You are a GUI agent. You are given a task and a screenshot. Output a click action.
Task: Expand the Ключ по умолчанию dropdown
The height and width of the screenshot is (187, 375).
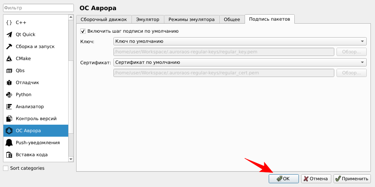pos(240,41)
